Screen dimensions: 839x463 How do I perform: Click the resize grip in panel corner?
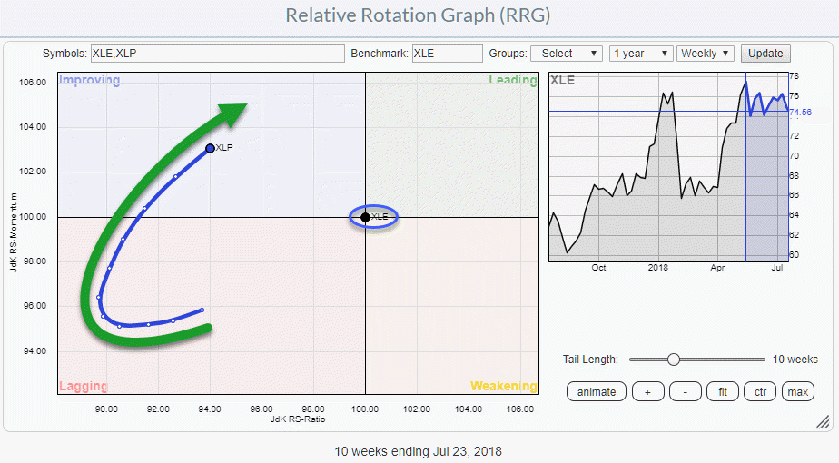[x=823, y=421]
